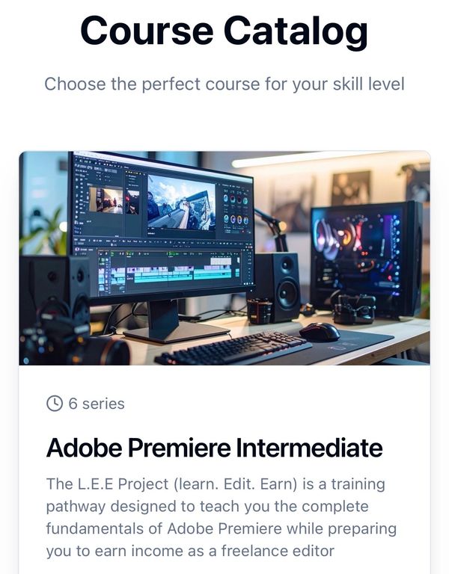
Task: Click the camera lens in thumbnail's lower corner
Action: coord(109,352)
